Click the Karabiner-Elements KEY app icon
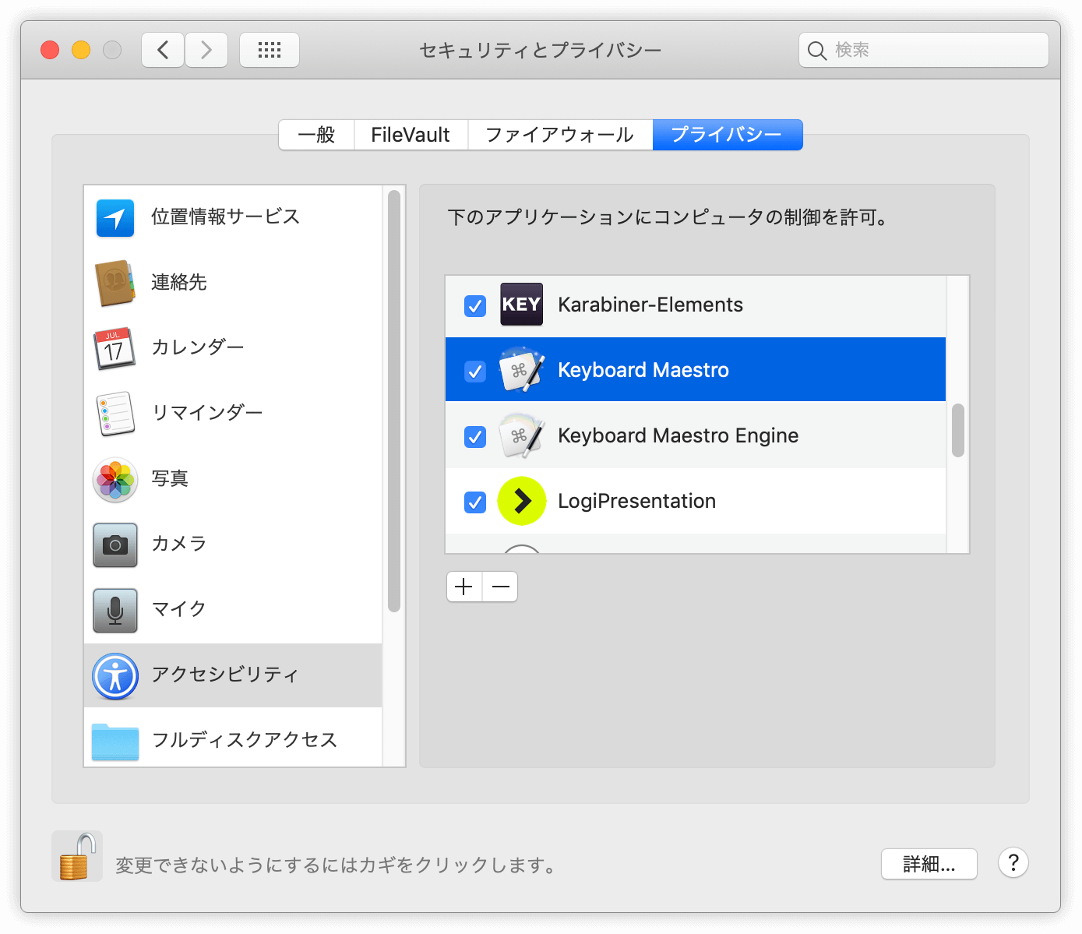Screen dimensions: 1082x934 (521, 305)
